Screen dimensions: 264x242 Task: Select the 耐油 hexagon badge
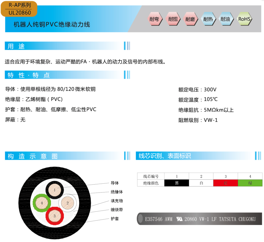coord(225,19)
